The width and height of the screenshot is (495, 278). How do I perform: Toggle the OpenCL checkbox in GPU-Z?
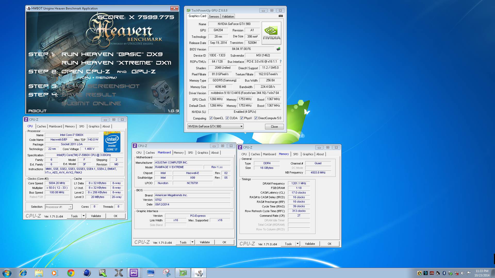click(211, 118)
